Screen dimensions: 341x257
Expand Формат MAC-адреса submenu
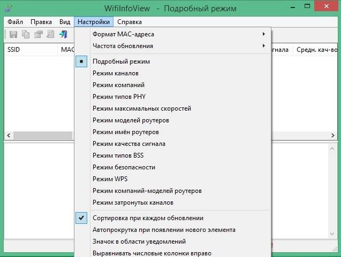click(x=173, y=34)
